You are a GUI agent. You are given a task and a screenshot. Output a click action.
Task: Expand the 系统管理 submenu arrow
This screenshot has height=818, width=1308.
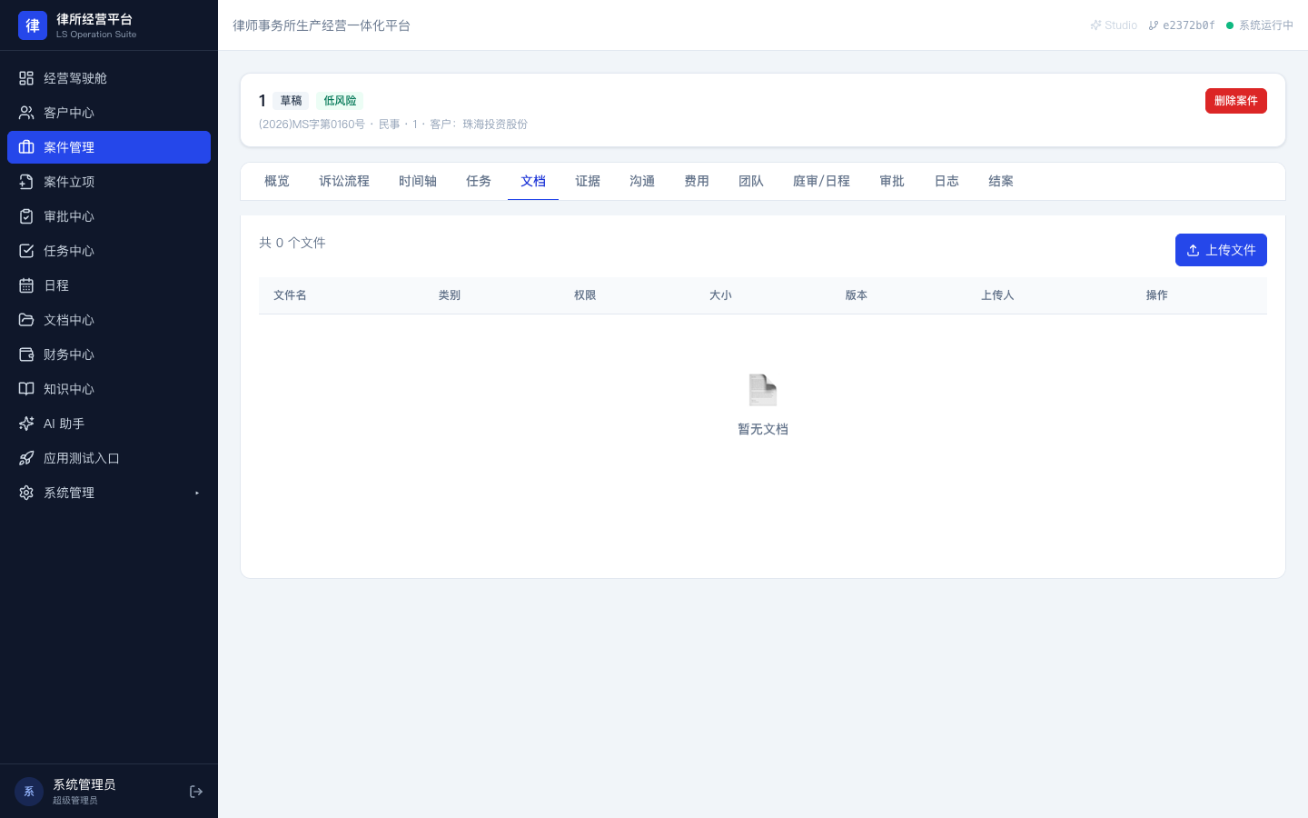[x=197, y=493]
